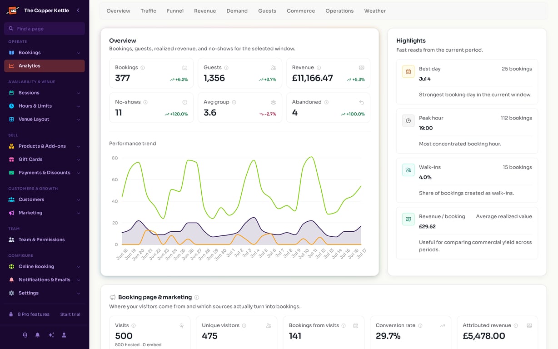Viewport: 558px width, 349px height.
Task: Open the Demand tab
Action: click(237, 11)
